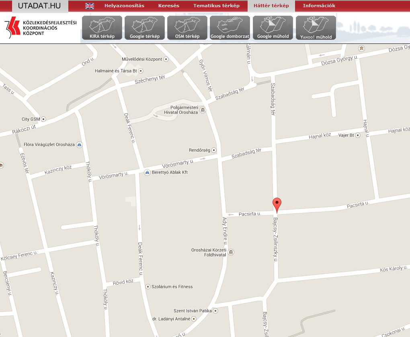The width and height of the screenshot is (410, 337).
Task: Click the red location pin marker
Action: (x=277, y=205)
